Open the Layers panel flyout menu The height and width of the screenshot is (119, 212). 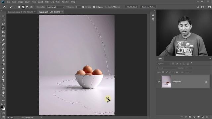tap(210, 59)
